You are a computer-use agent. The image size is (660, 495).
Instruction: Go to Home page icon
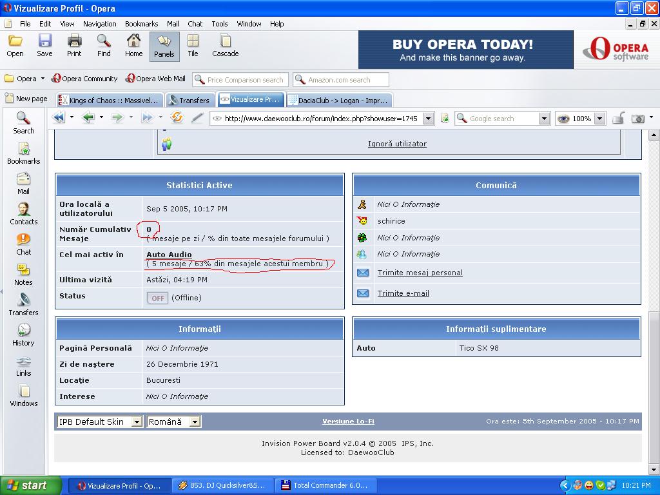[134, 46]
